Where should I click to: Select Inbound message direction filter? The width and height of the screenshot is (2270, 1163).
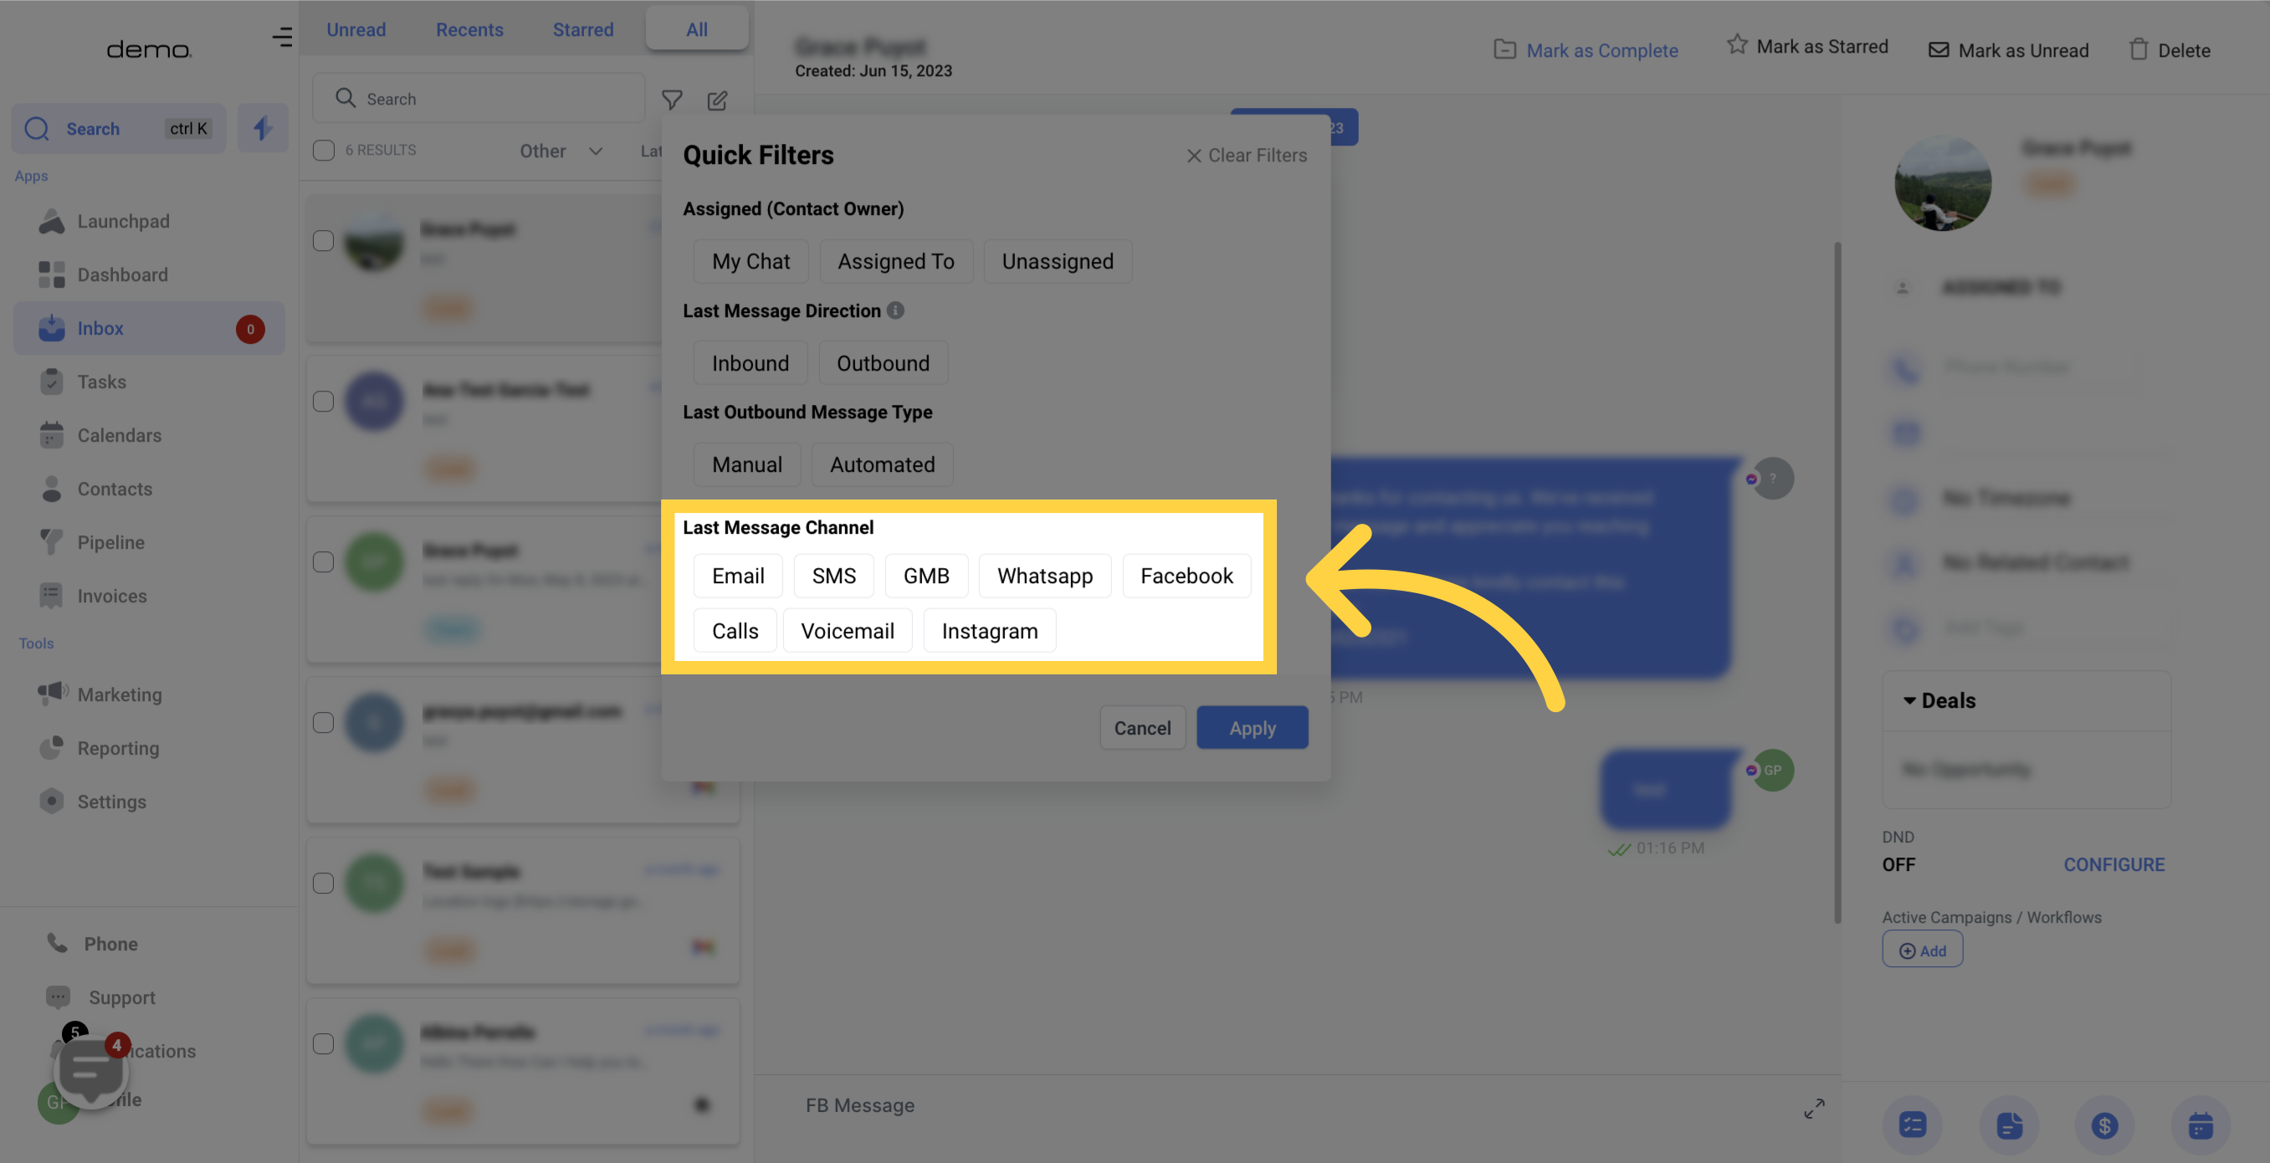tap(751, 362)
